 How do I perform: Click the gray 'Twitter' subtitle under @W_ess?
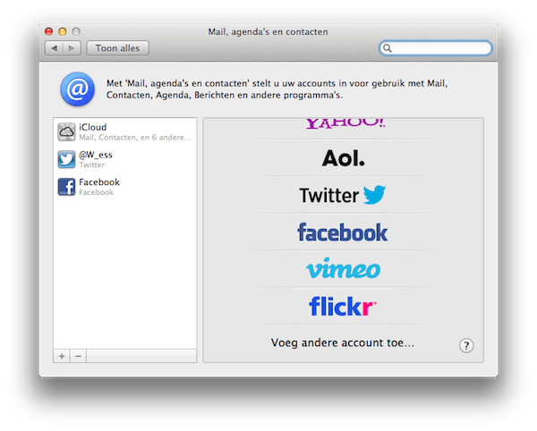[92, 165]
